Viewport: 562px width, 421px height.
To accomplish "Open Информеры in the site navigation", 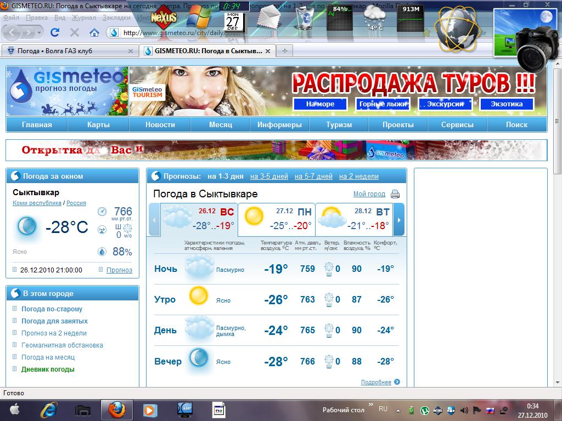I will click(x=279, y=124).
